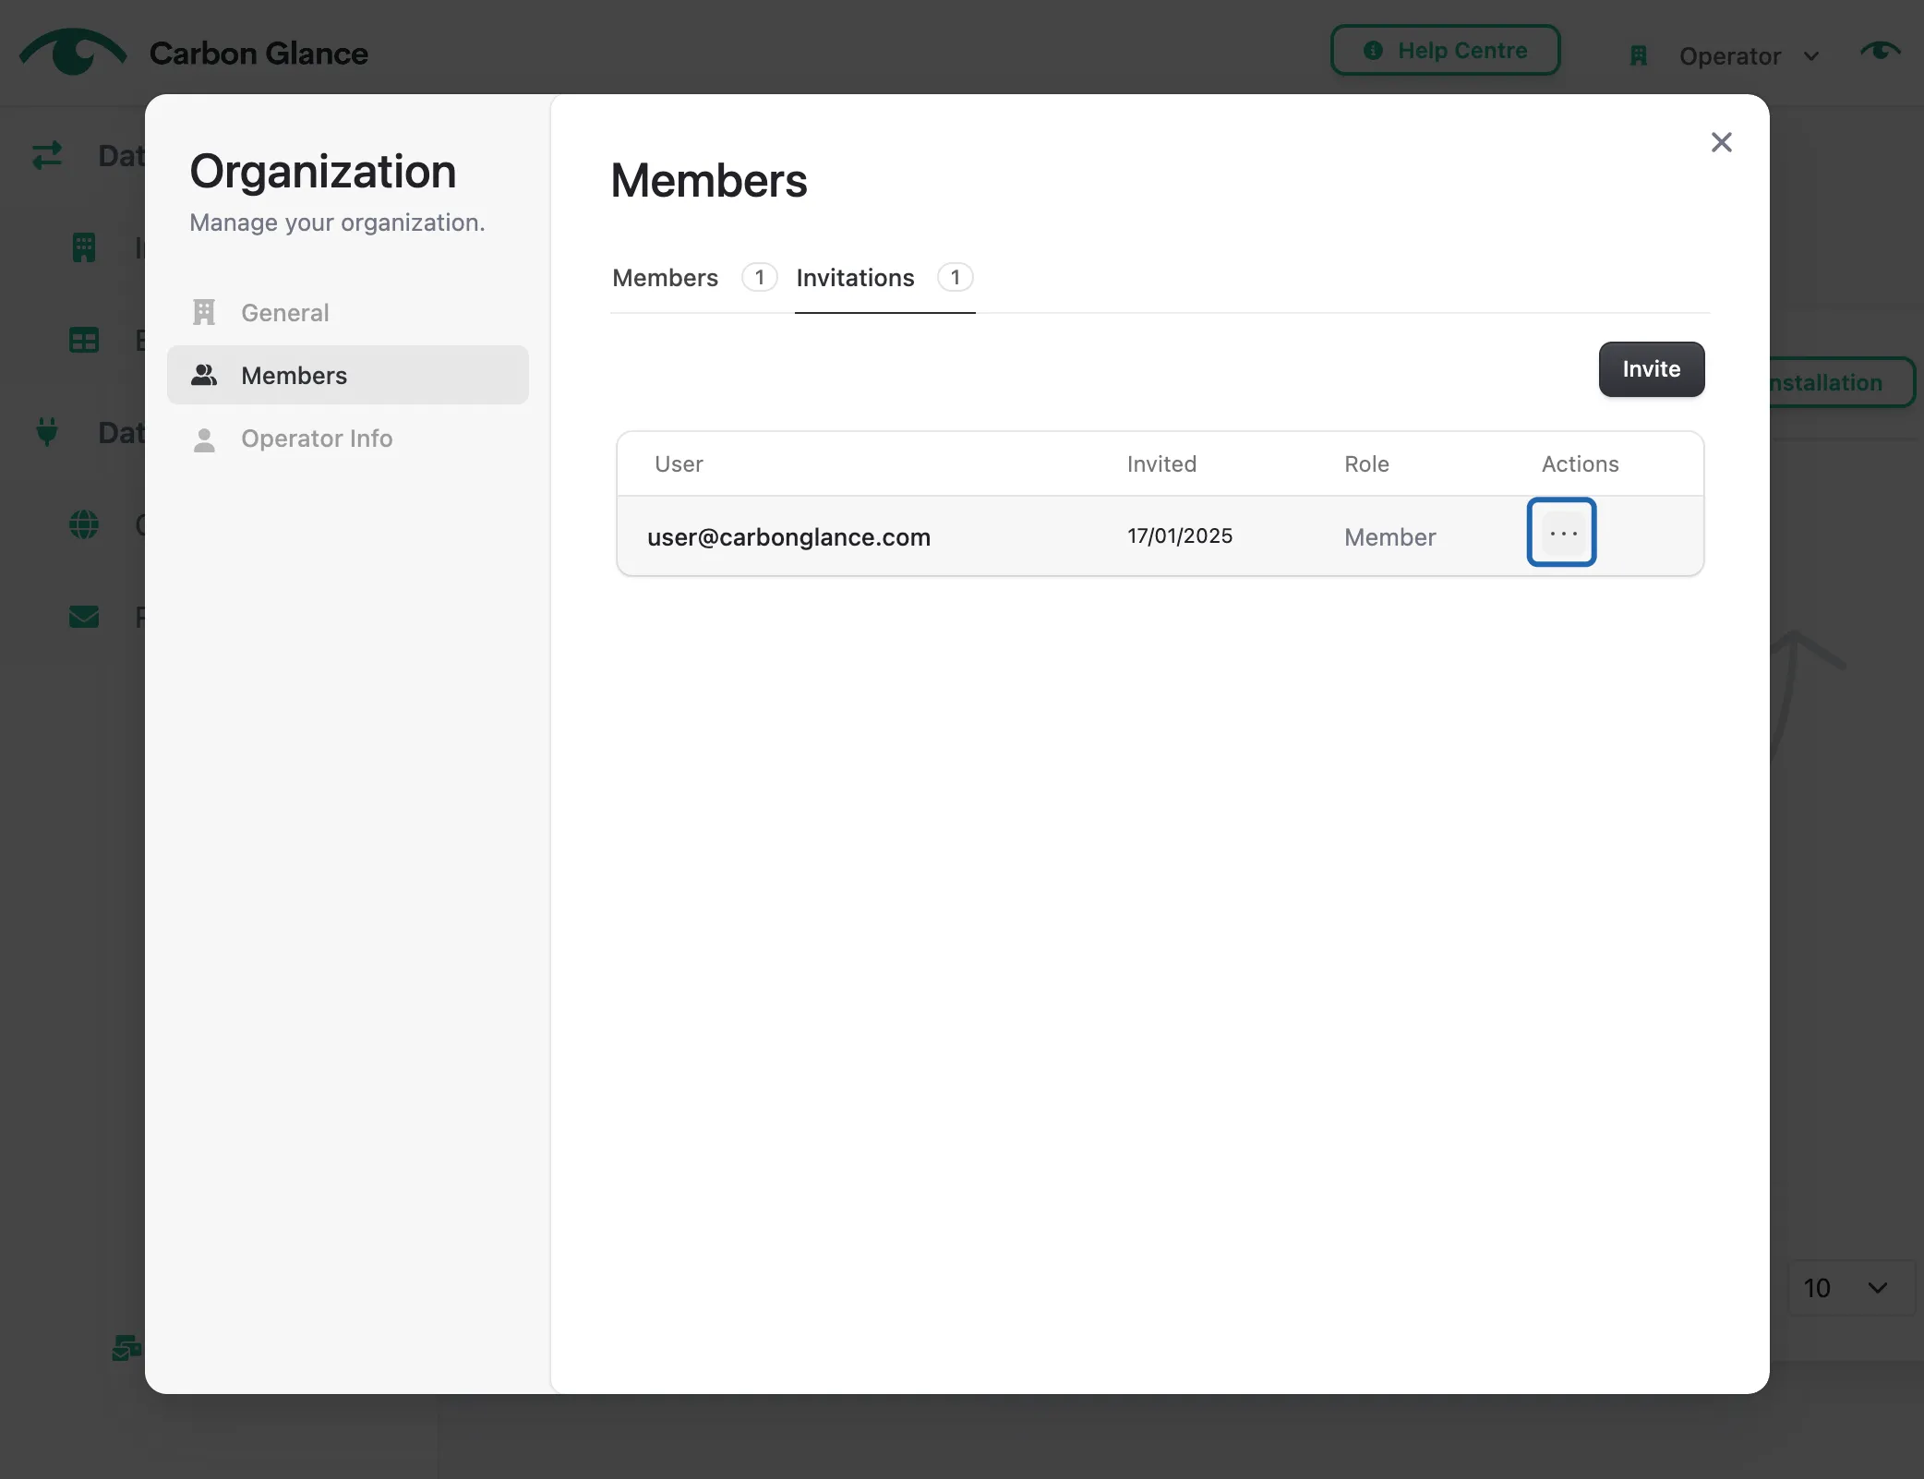Viewport: 1924px width, 1479px height.
Task: Open the three-dots actions menu for user@carbonglance.com
Action: [1561, 533]
